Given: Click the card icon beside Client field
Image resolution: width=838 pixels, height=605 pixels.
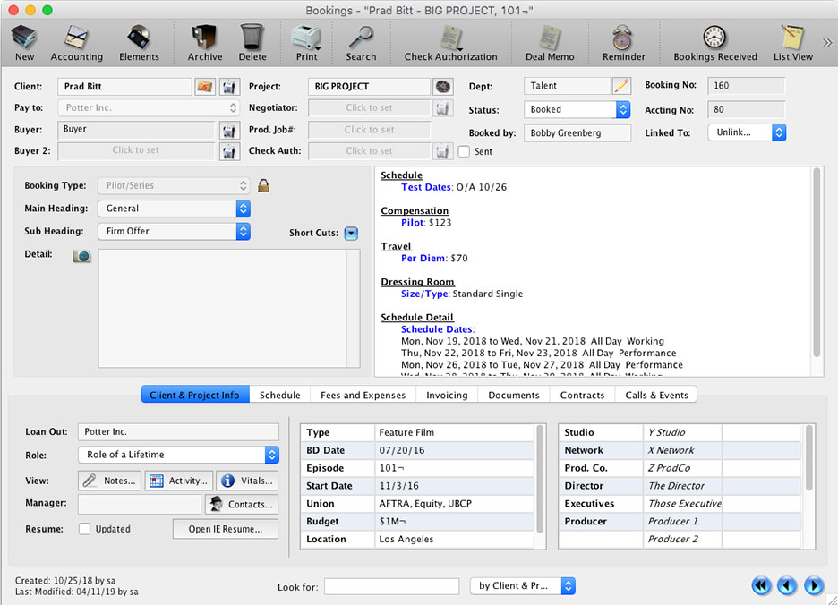Looking at the screenshot, I should click(228, 87).
